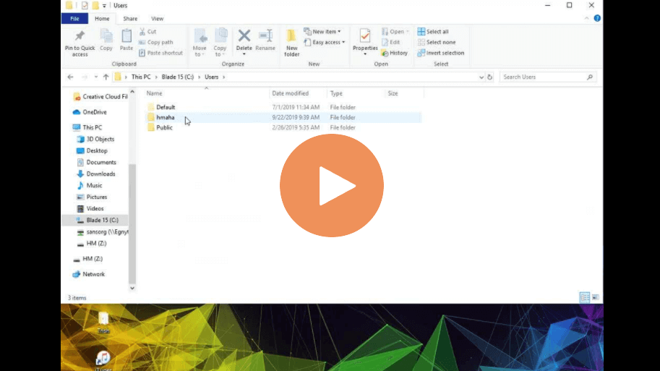Click Pin to Quick access icon
The image size is (660, 371).
80,40
